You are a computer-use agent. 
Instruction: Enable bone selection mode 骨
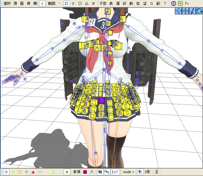point(29,3)
